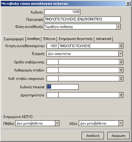Click the Ακύρωση button
Screen dimensions: 132x142
point(118,136)
